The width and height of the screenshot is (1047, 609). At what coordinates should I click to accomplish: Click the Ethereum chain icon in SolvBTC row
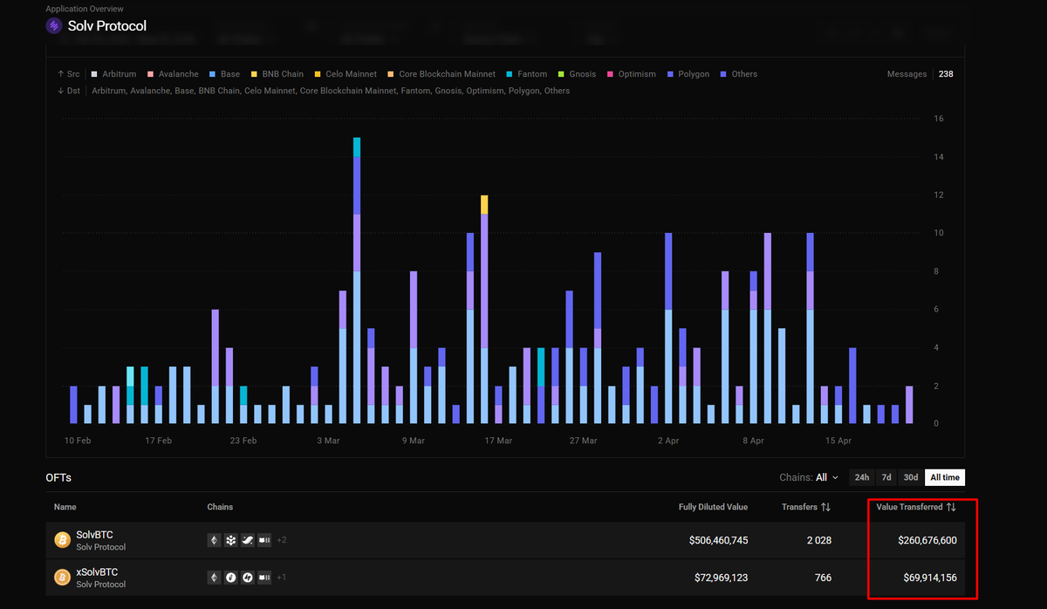click(x=214, y=540)
